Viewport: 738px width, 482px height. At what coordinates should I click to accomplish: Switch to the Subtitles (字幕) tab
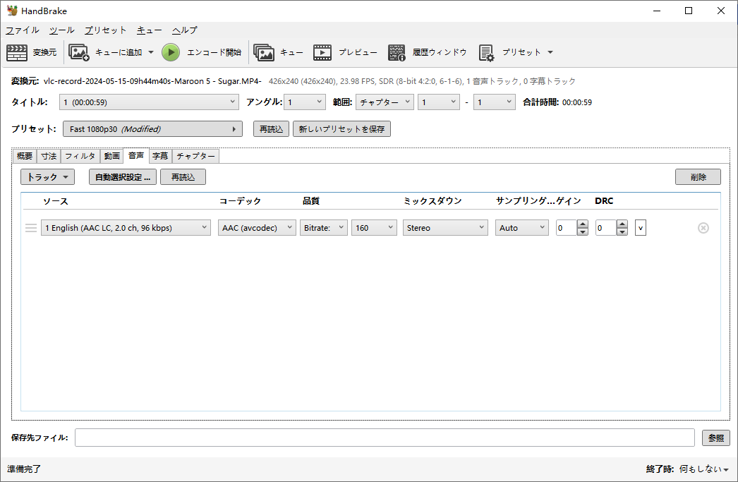tap(160, 156)
